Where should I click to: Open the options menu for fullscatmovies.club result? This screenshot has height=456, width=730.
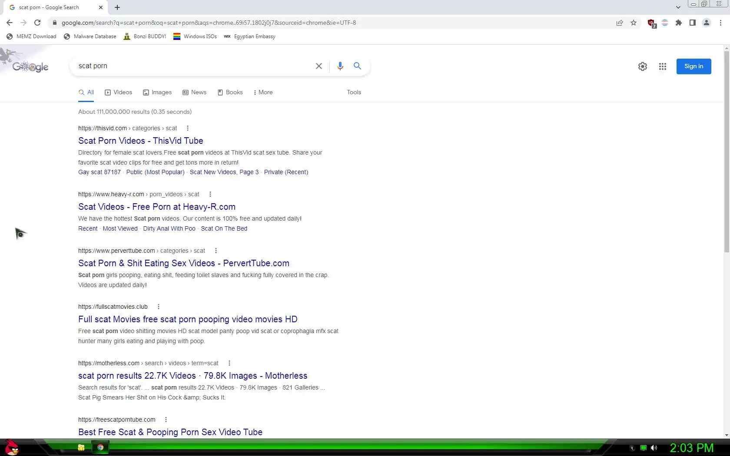(x=159, y=307)
